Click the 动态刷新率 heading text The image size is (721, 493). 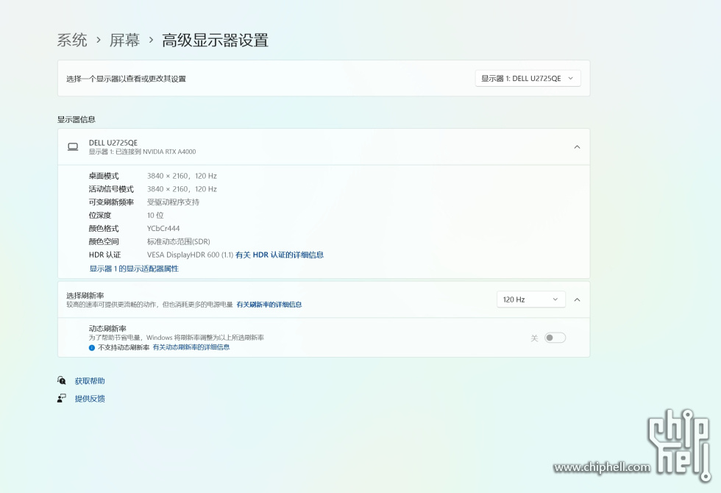(107, 328)
